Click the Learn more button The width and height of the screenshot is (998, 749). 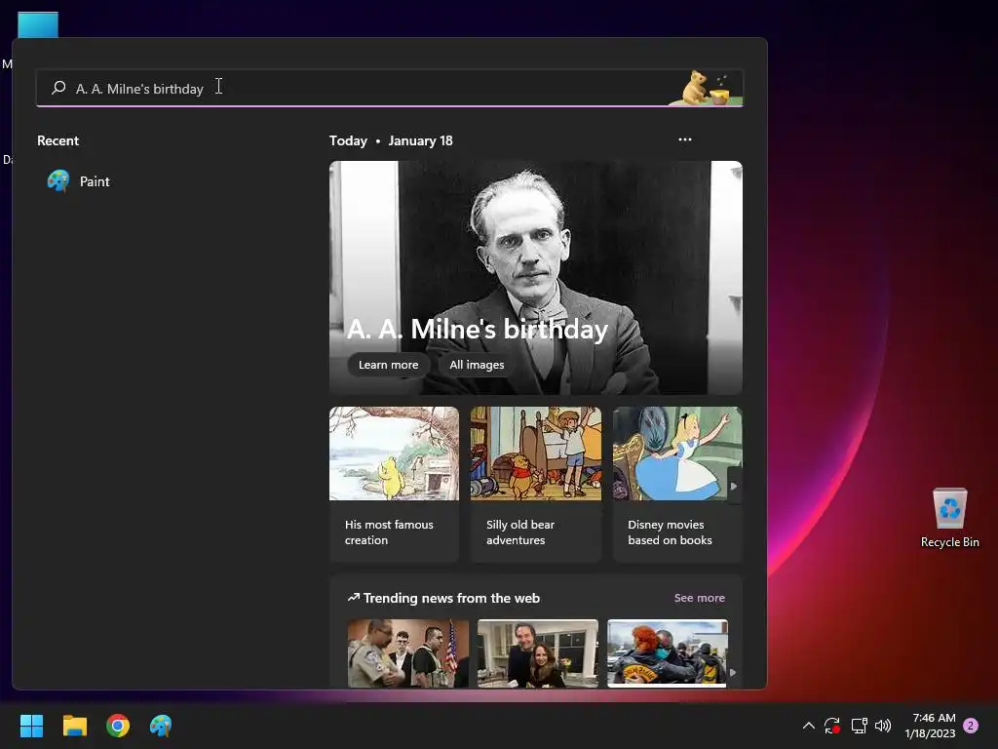coord(388,365)
